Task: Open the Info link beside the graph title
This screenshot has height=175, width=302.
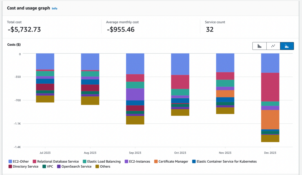Action: (x=55, y=9)
